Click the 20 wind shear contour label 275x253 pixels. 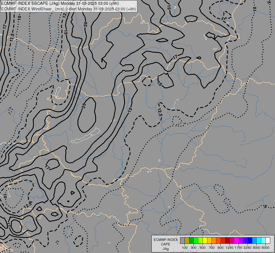coord(86,24)
